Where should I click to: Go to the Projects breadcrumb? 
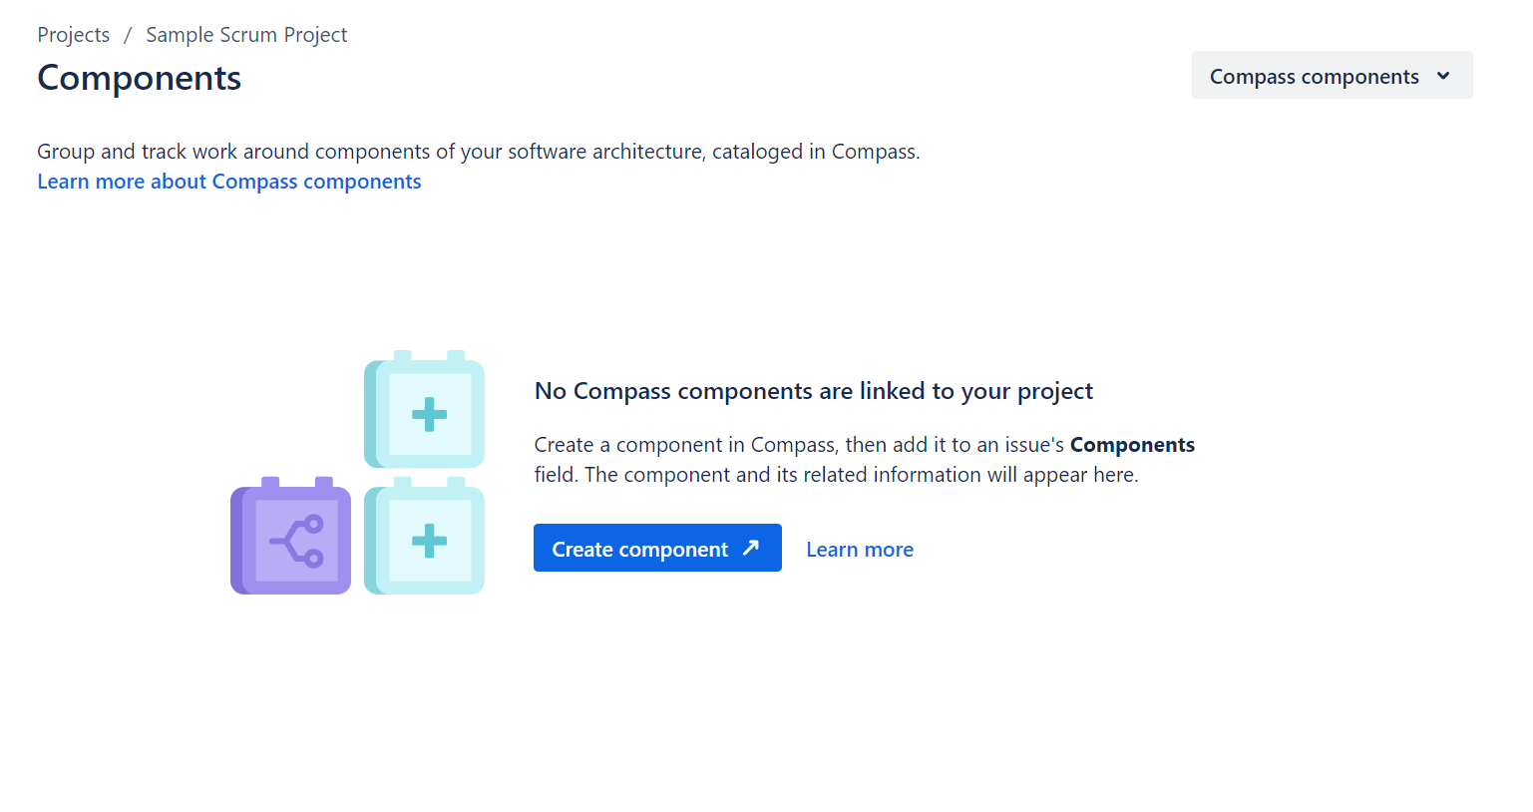74,35
